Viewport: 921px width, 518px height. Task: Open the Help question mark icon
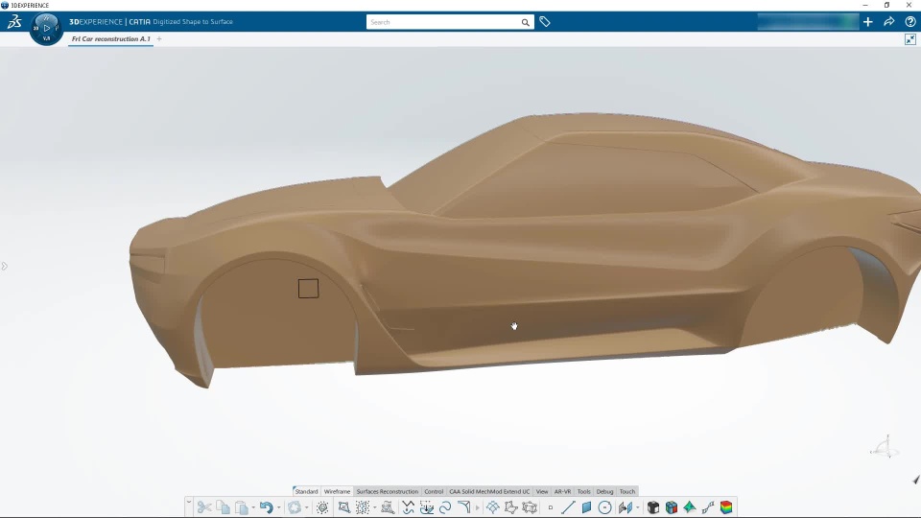point(910,22)
